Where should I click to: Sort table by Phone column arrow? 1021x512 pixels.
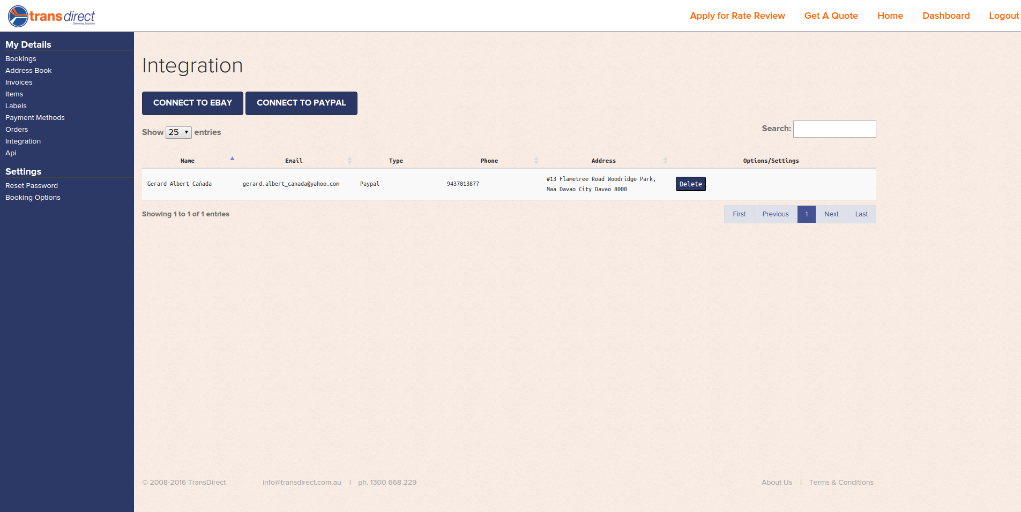click(536, 161)
